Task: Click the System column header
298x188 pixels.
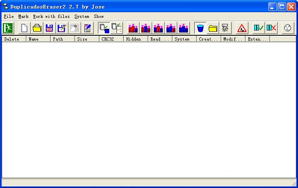Action: point(184,39)
